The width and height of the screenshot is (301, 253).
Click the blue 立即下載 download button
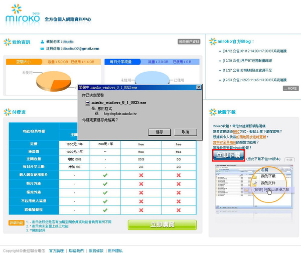(x=228, y=155)
